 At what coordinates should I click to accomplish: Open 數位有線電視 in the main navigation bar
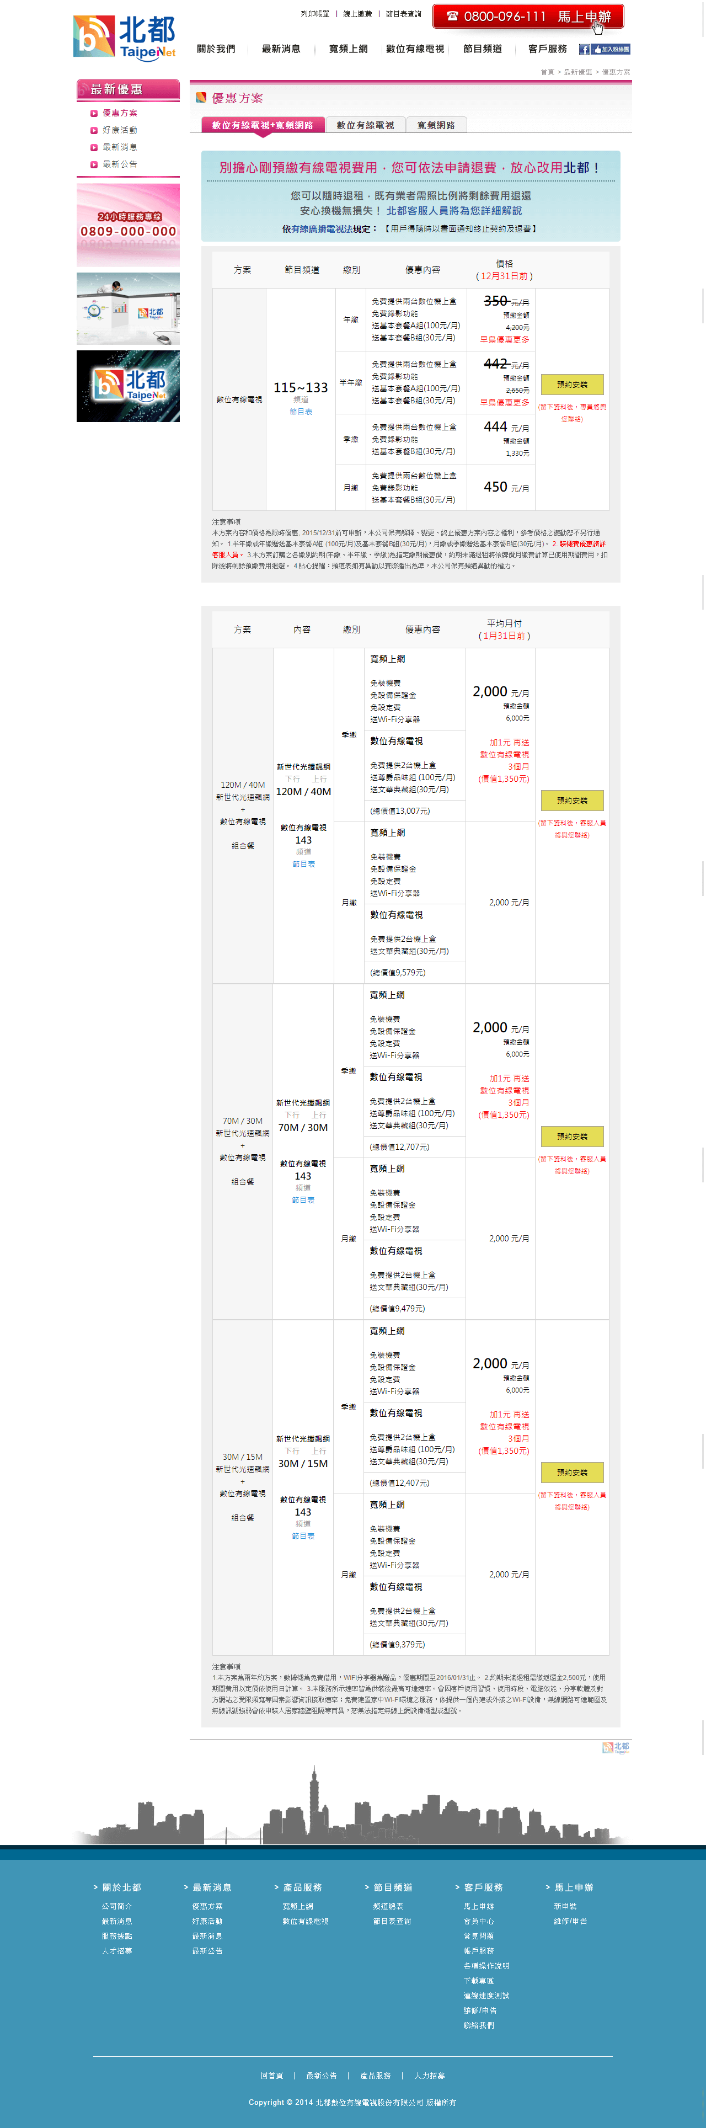coord(415,49)
